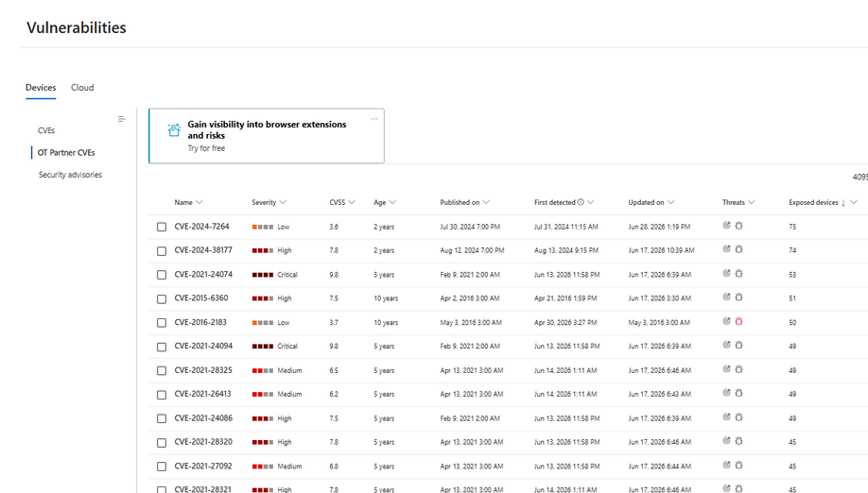Open the CVE-2021-28320 entry
This screenshot has height=493, width=868.
(203, 442)
